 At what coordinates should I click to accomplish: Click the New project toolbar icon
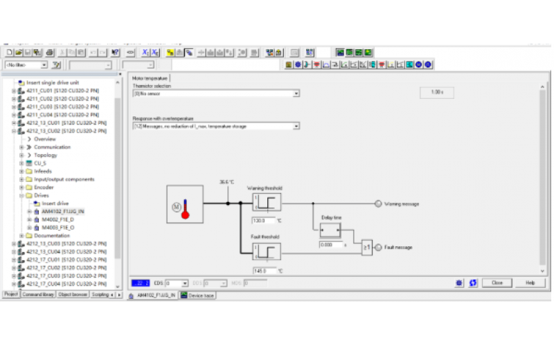tap(9, 53)
